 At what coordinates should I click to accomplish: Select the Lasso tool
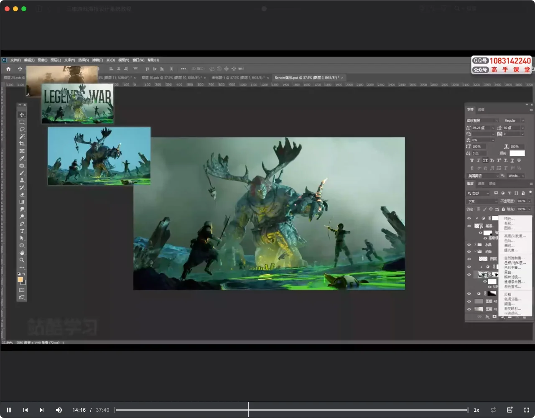point(22,129)
